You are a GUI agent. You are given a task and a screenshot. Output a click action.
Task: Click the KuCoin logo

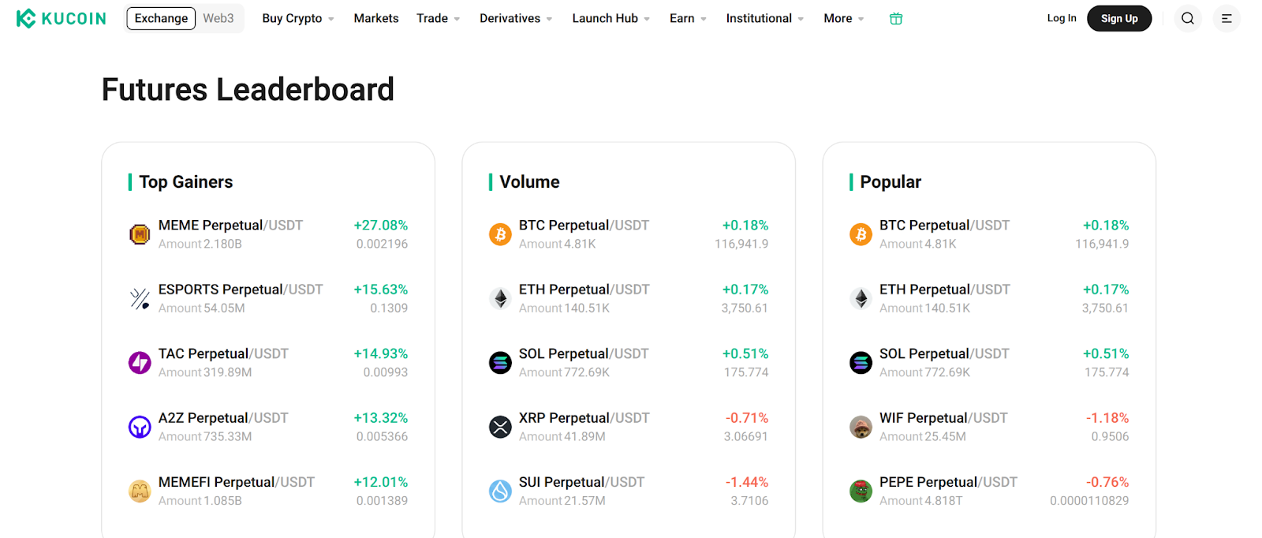tap(59, 17)
